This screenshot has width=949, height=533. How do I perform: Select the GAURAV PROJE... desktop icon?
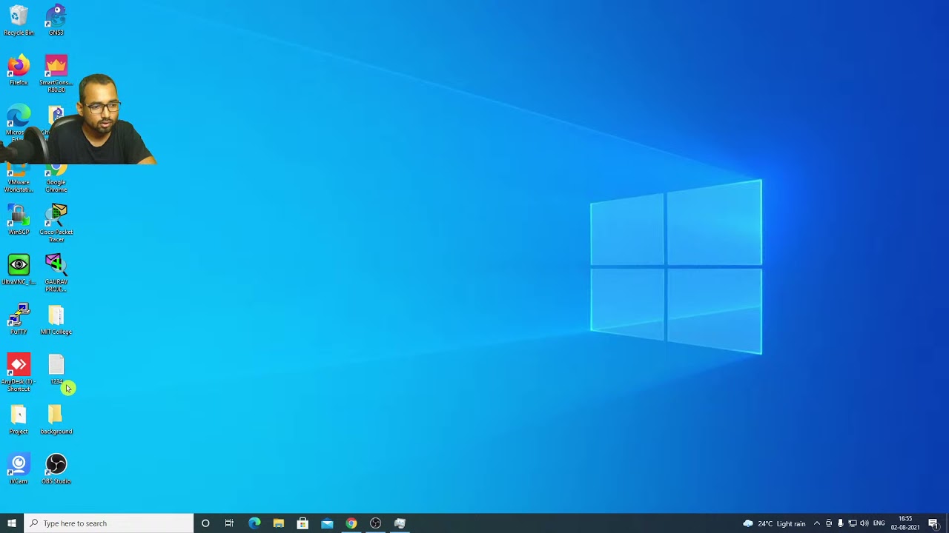[x=56, y=272]
